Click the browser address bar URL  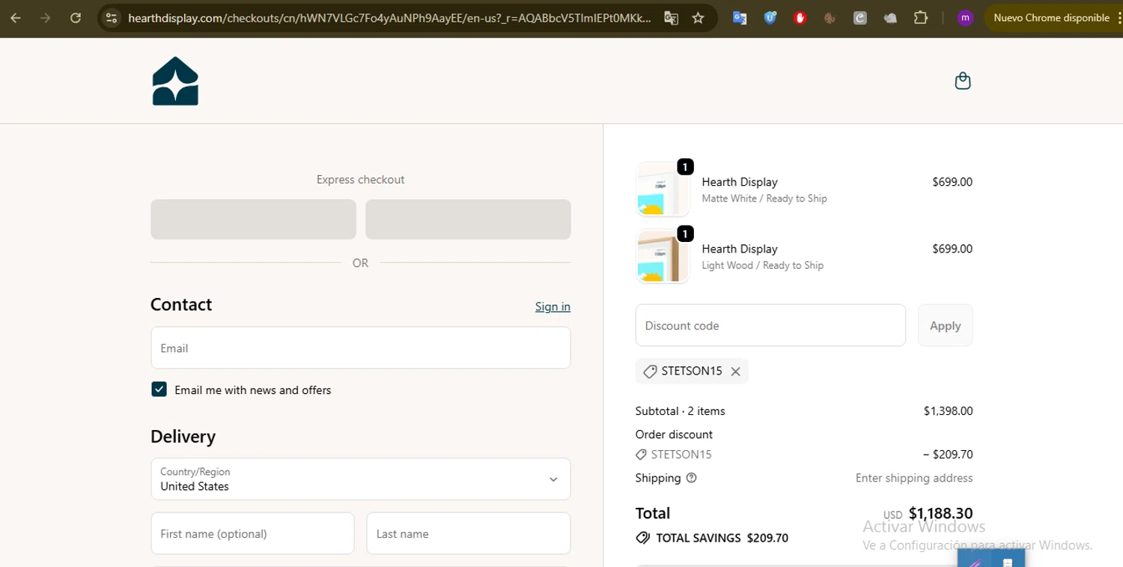tap(389, 18)
